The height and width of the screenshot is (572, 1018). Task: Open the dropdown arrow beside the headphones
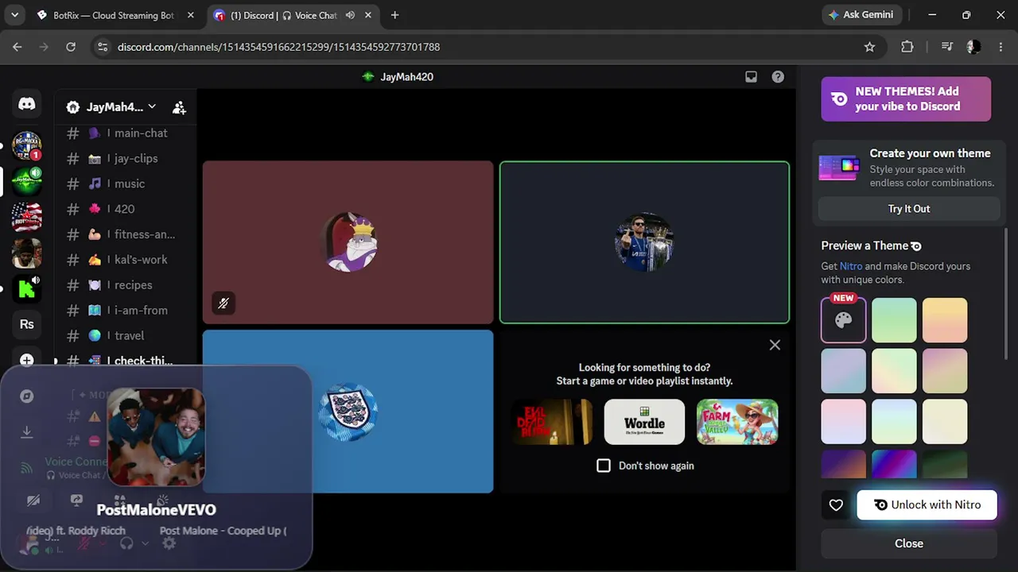tap(145, 543)
